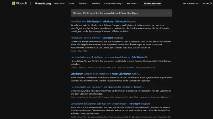Open Verwalten von Schriftarten in Windows result
This screenshot has height=119, width=213.
coord(103,21)
